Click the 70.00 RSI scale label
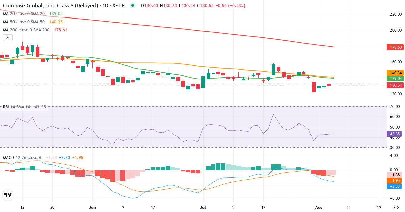This screenshot has height=212, width=405. pos(396,107)
